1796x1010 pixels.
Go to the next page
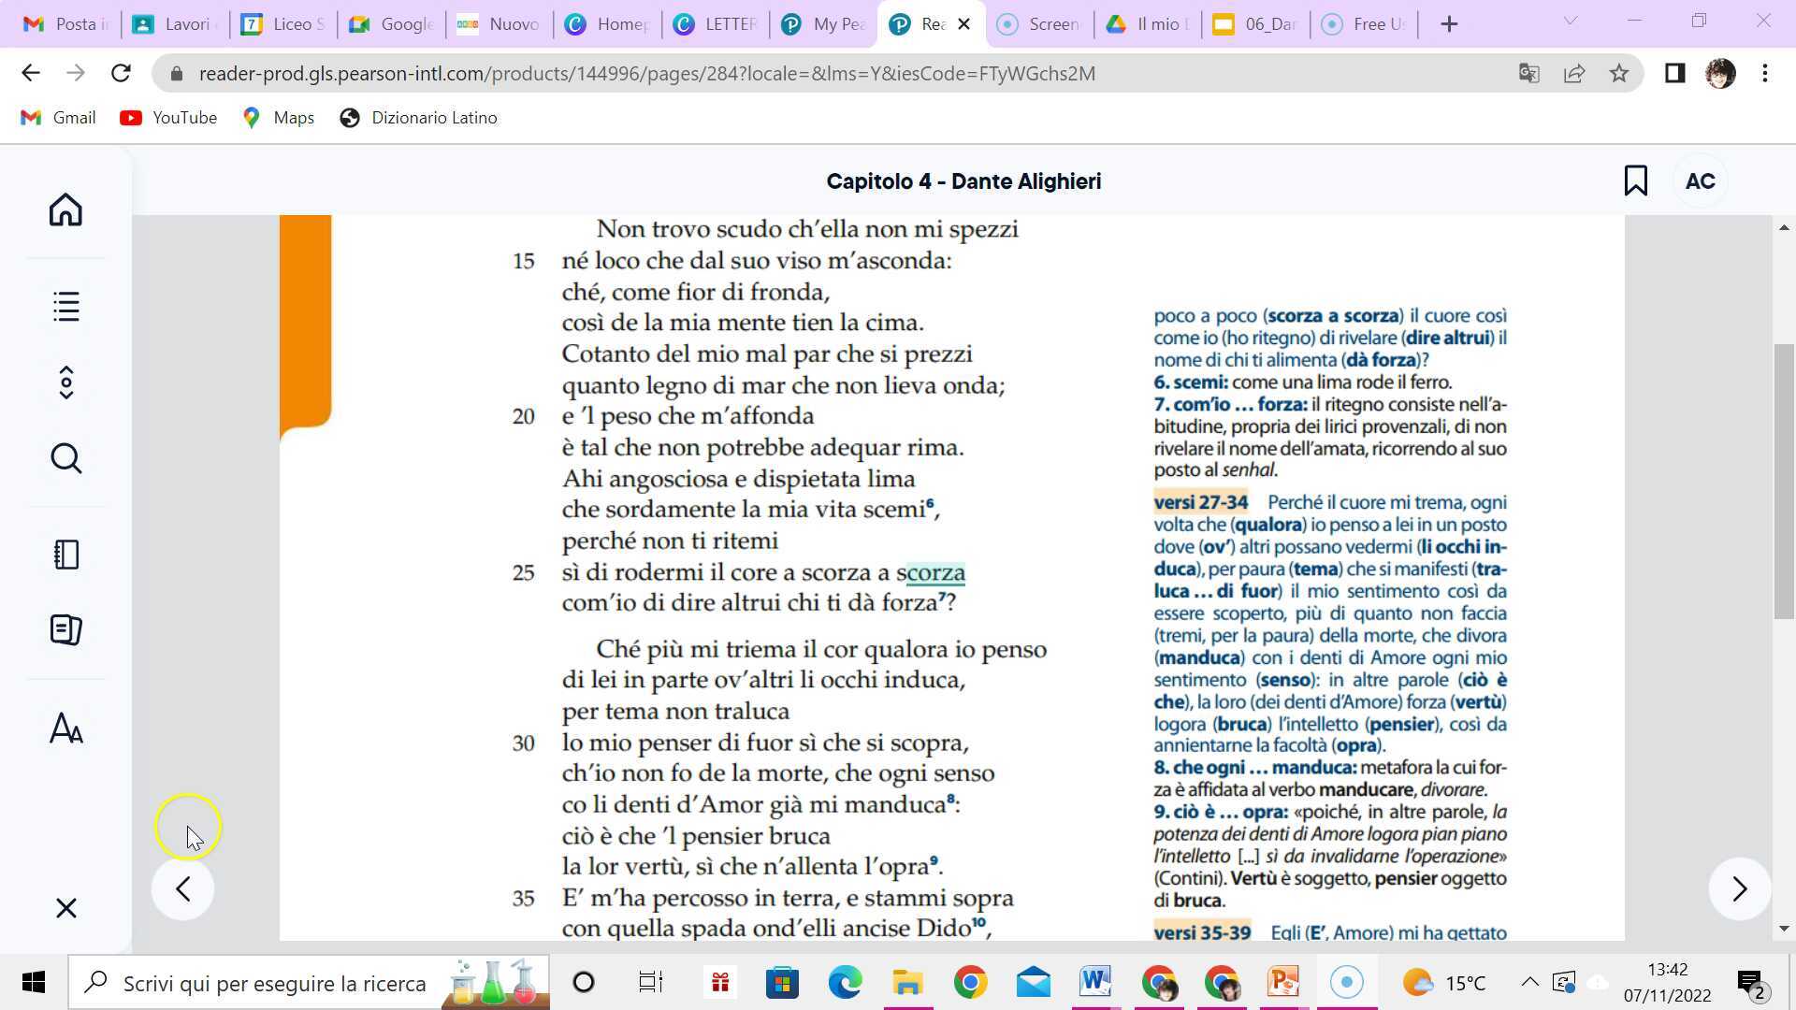pos(1739,888)
